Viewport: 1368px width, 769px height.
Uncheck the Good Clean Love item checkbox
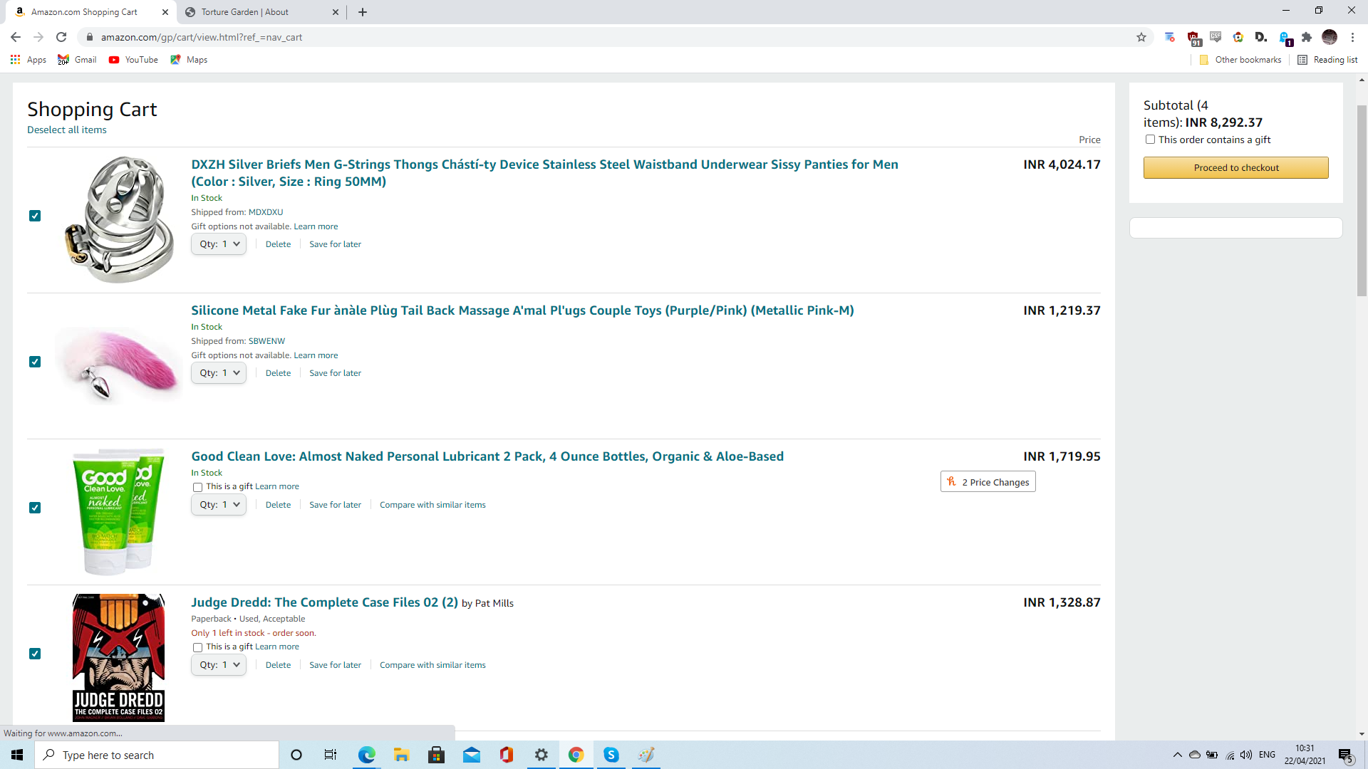[35, 508]
